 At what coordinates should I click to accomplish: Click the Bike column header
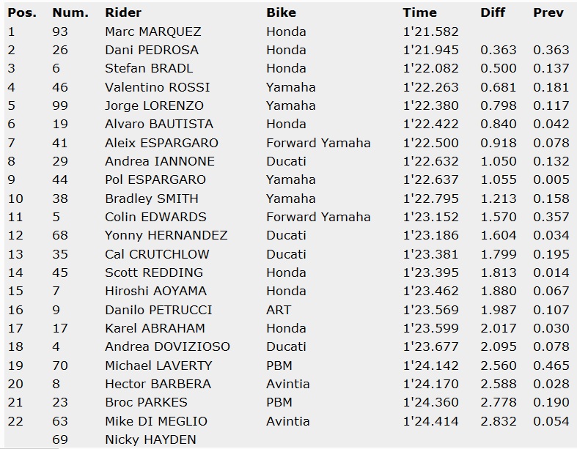281,12
